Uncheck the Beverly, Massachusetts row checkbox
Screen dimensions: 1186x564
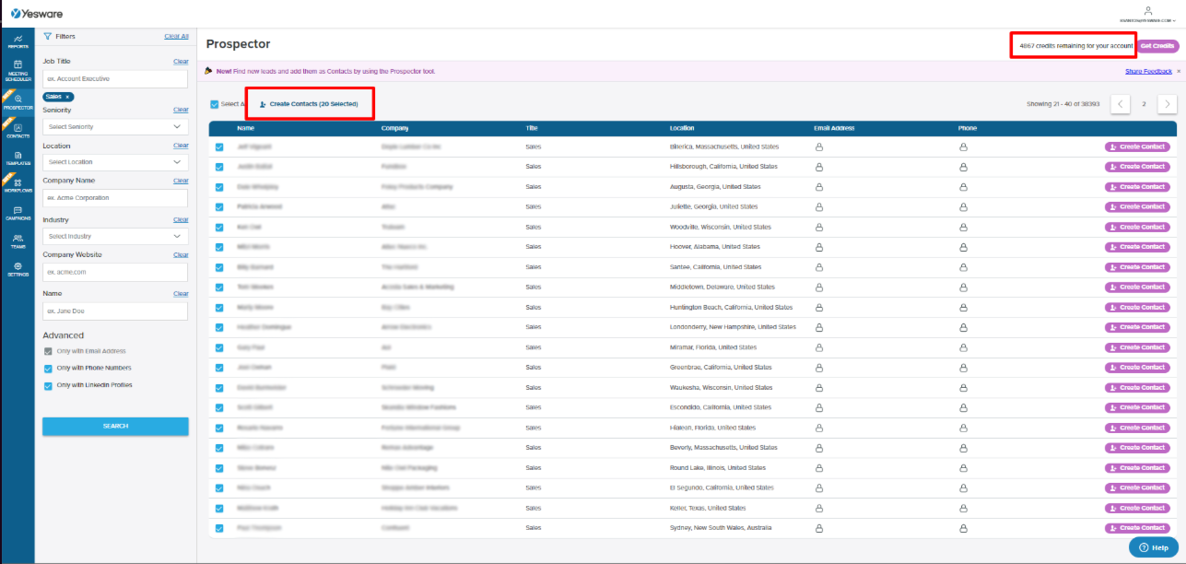[x=219, y=448]
